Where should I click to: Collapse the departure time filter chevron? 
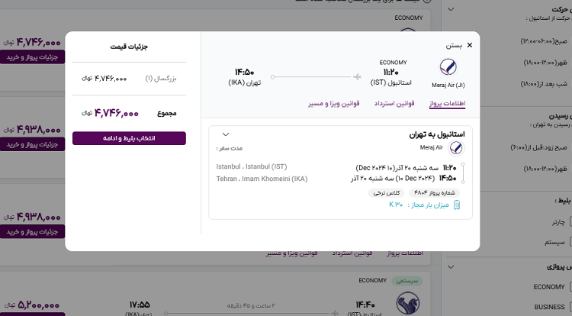[x=451, y=9]
